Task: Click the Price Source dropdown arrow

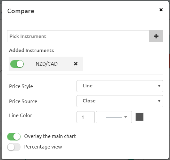Action: click(159, 101)
